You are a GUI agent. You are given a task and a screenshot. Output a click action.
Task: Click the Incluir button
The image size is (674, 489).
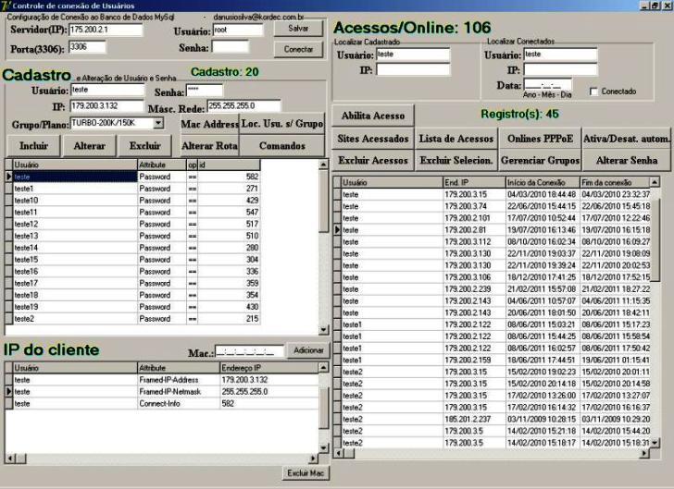pos(33,146)
